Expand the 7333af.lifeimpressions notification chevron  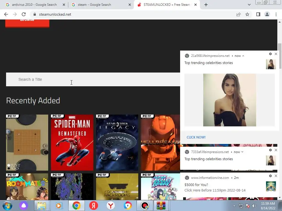pos(242,152)
